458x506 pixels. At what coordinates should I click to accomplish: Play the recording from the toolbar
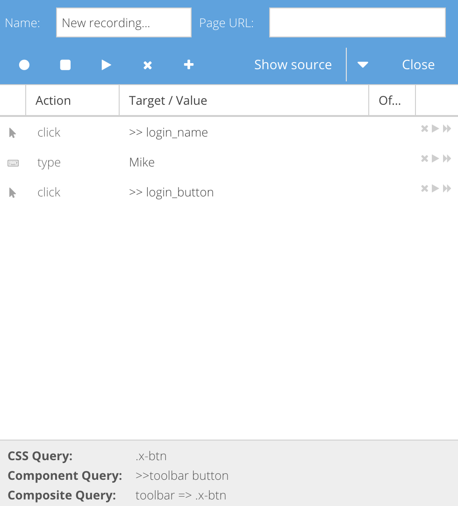(x=106, y=65)
